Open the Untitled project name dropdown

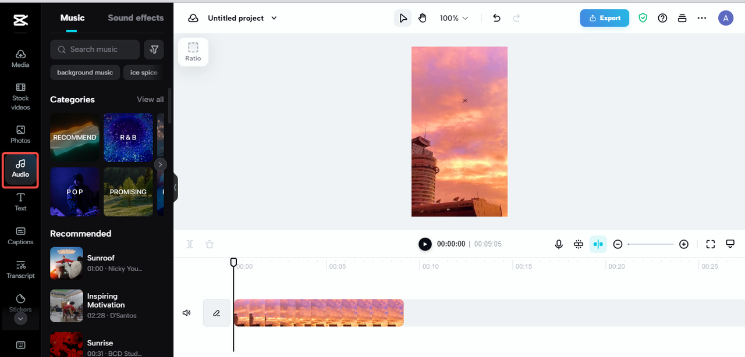[242, 18]
